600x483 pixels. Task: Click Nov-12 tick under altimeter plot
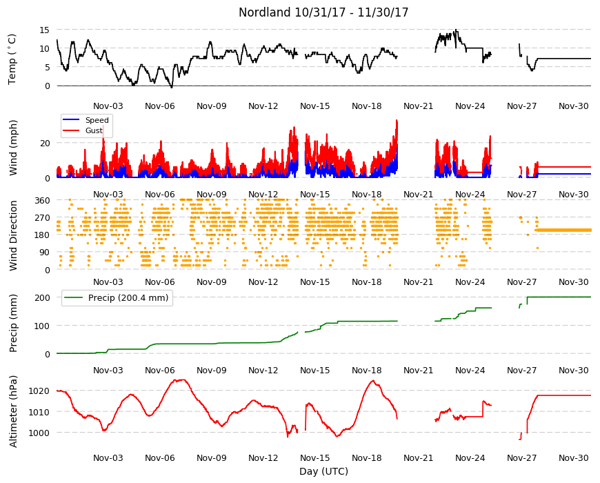[263, 457]
